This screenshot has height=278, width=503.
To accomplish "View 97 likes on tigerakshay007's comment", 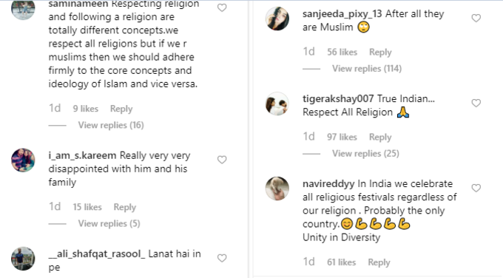I will click(x=342, y=138).
